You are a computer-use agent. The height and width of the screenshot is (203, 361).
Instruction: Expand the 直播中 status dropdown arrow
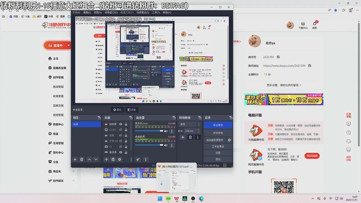coord(69,46)
